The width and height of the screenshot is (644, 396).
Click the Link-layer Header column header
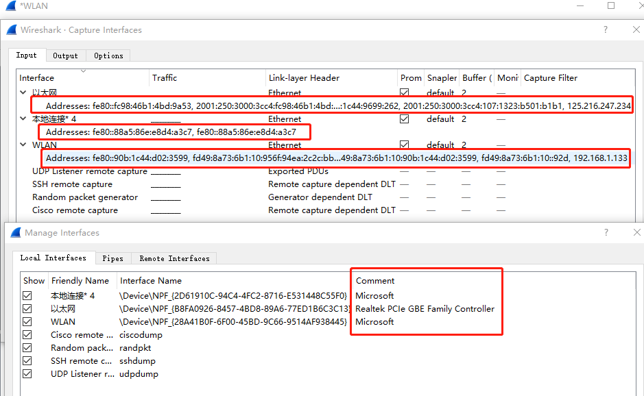coord(331,77)
